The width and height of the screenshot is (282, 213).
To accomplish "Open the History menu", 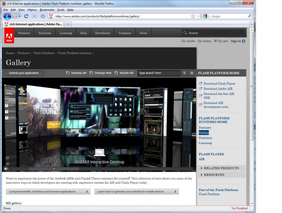I will (32, 10).
